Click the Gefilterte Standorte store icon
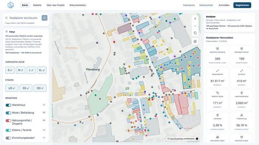Screen dimensions: 259x145 (x=217, y=48)
